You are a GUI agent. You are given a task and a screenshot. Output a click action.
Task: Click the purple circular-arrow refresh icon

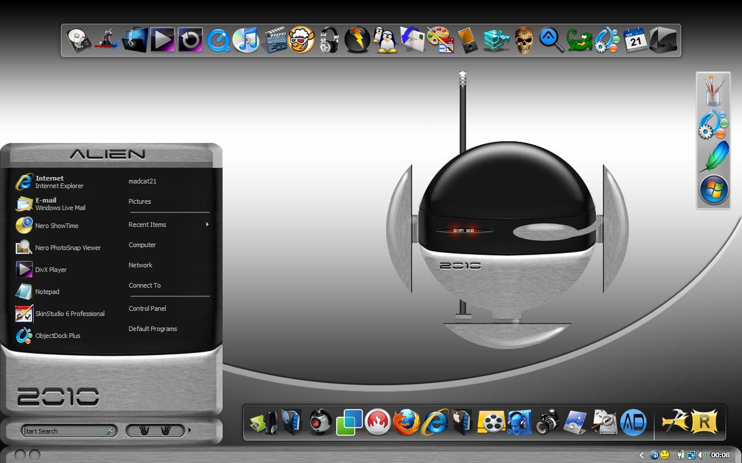[x=190, y=40]
